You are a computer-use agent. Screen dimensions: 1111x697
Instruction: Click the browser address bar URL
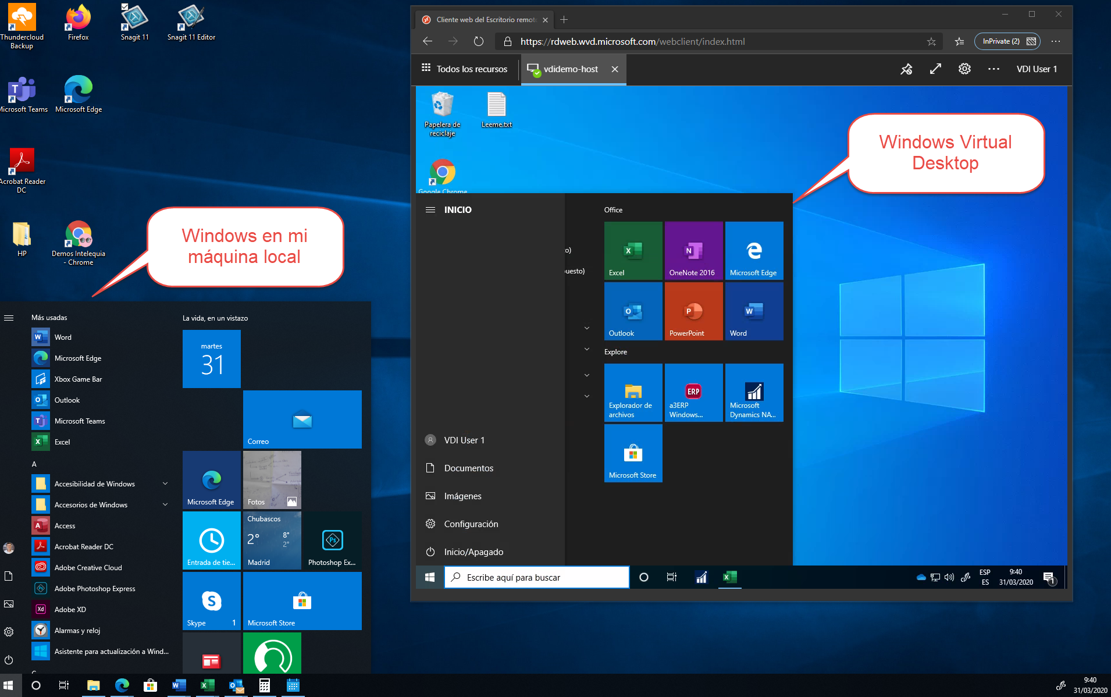632,42
